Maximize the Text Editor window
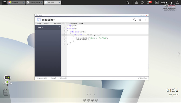Image resolution: width=181 pixels, height=103 pixels. (x=144, y=15)
